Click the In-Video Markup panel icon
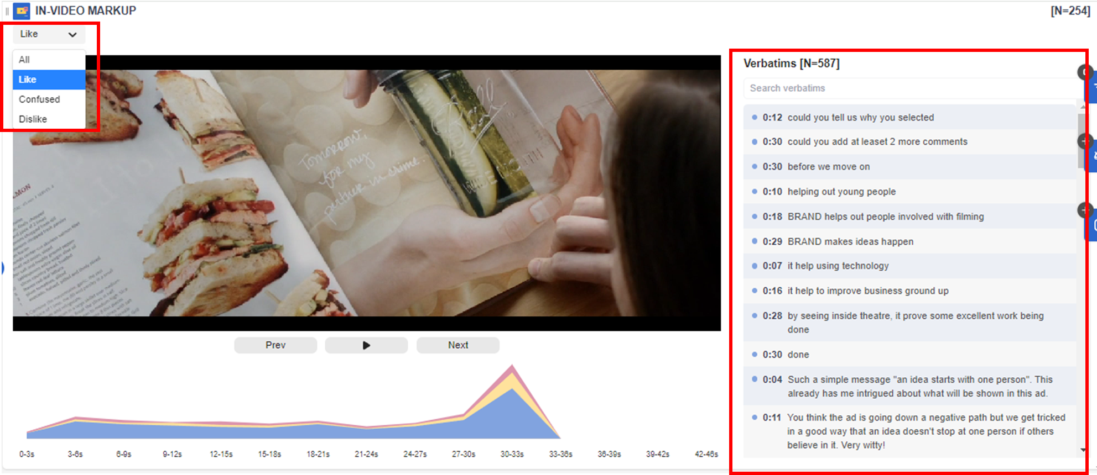 coord(22,10)
